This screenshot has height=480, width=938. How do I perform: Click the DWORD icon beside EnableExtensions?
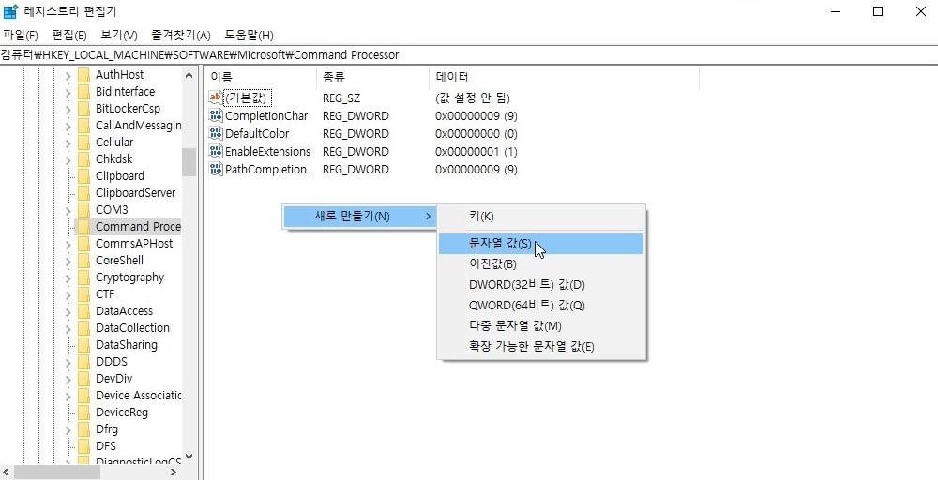click(x=215, y=151)
